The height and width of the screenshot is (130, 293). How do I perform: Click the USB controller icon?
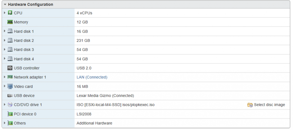(10, 68)
